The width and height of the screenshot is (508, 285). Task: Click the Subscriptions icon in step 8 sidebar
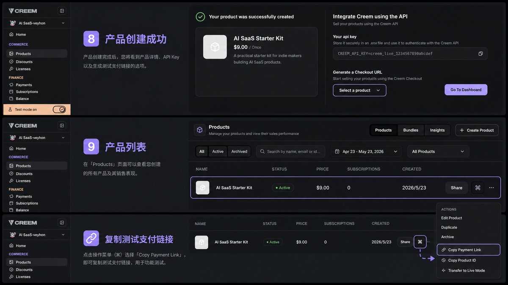12,92
